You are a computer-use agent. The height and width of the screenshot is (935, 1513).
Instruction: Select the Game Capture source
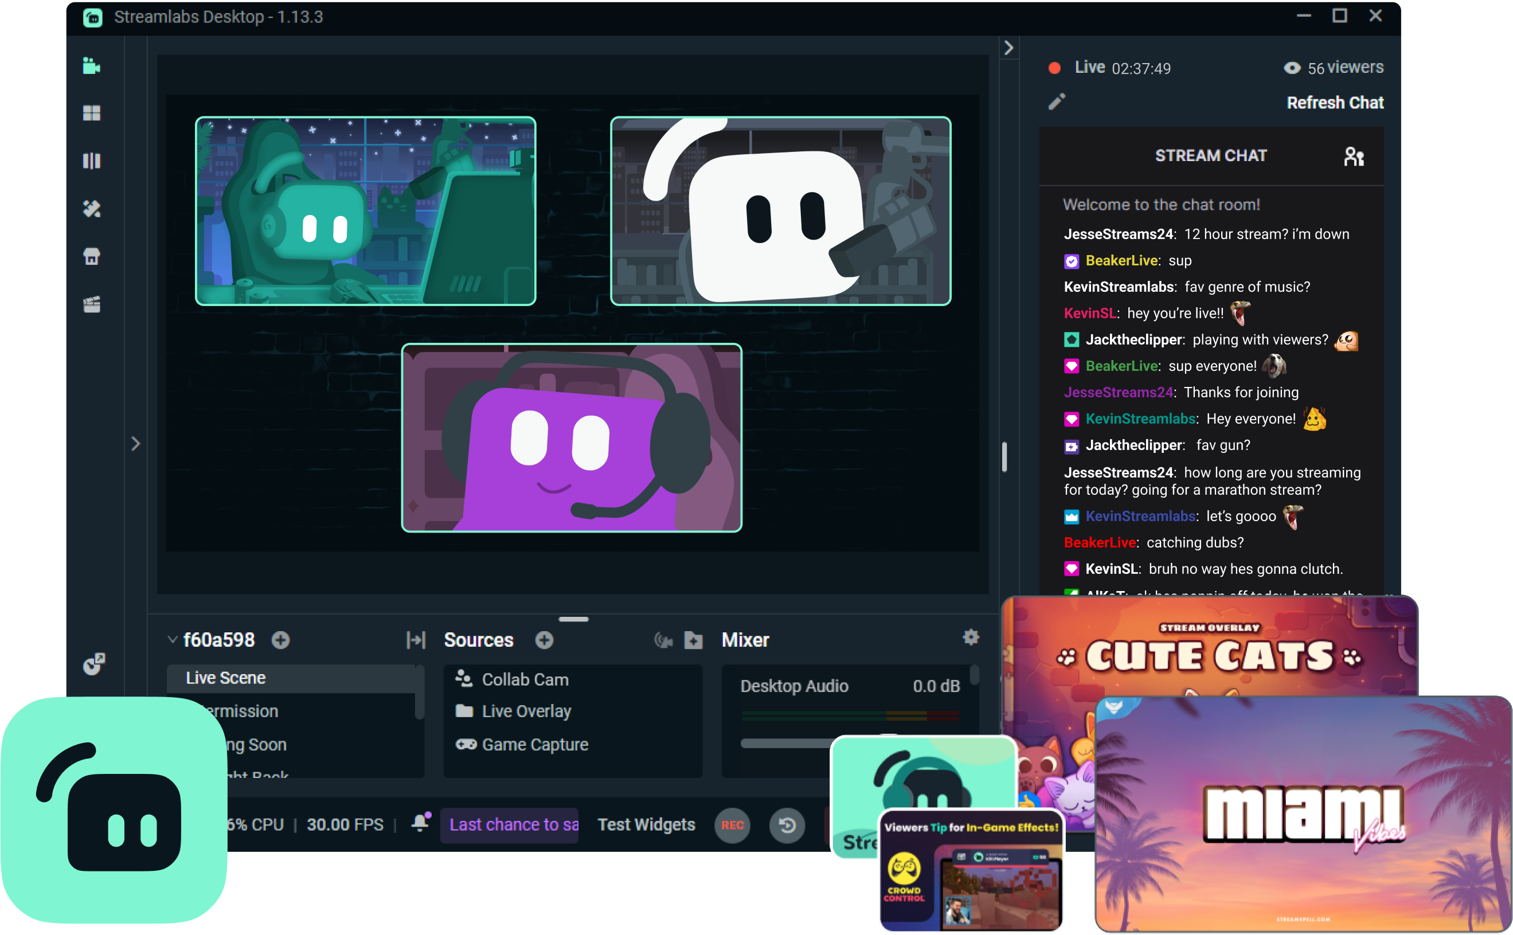point(535,745)
